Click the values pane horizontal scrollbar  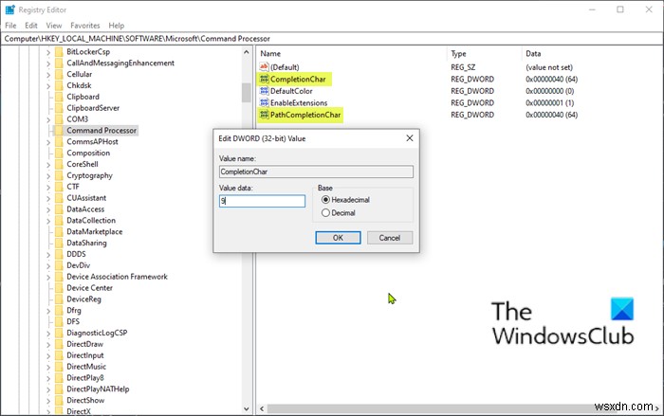459,408
